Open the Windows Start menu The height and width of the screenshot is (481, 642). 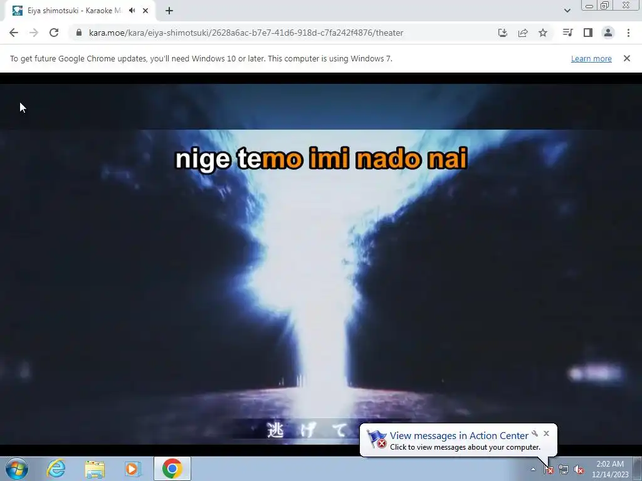[x=17, y=468]
